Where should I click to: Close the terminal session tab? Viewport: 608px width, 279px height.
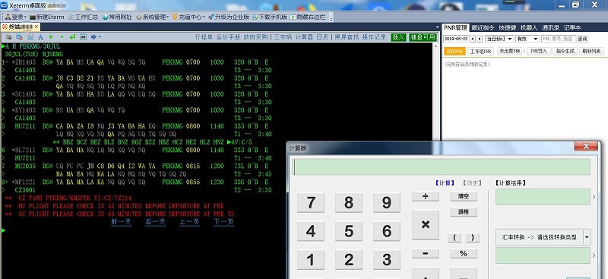(36, 27)
